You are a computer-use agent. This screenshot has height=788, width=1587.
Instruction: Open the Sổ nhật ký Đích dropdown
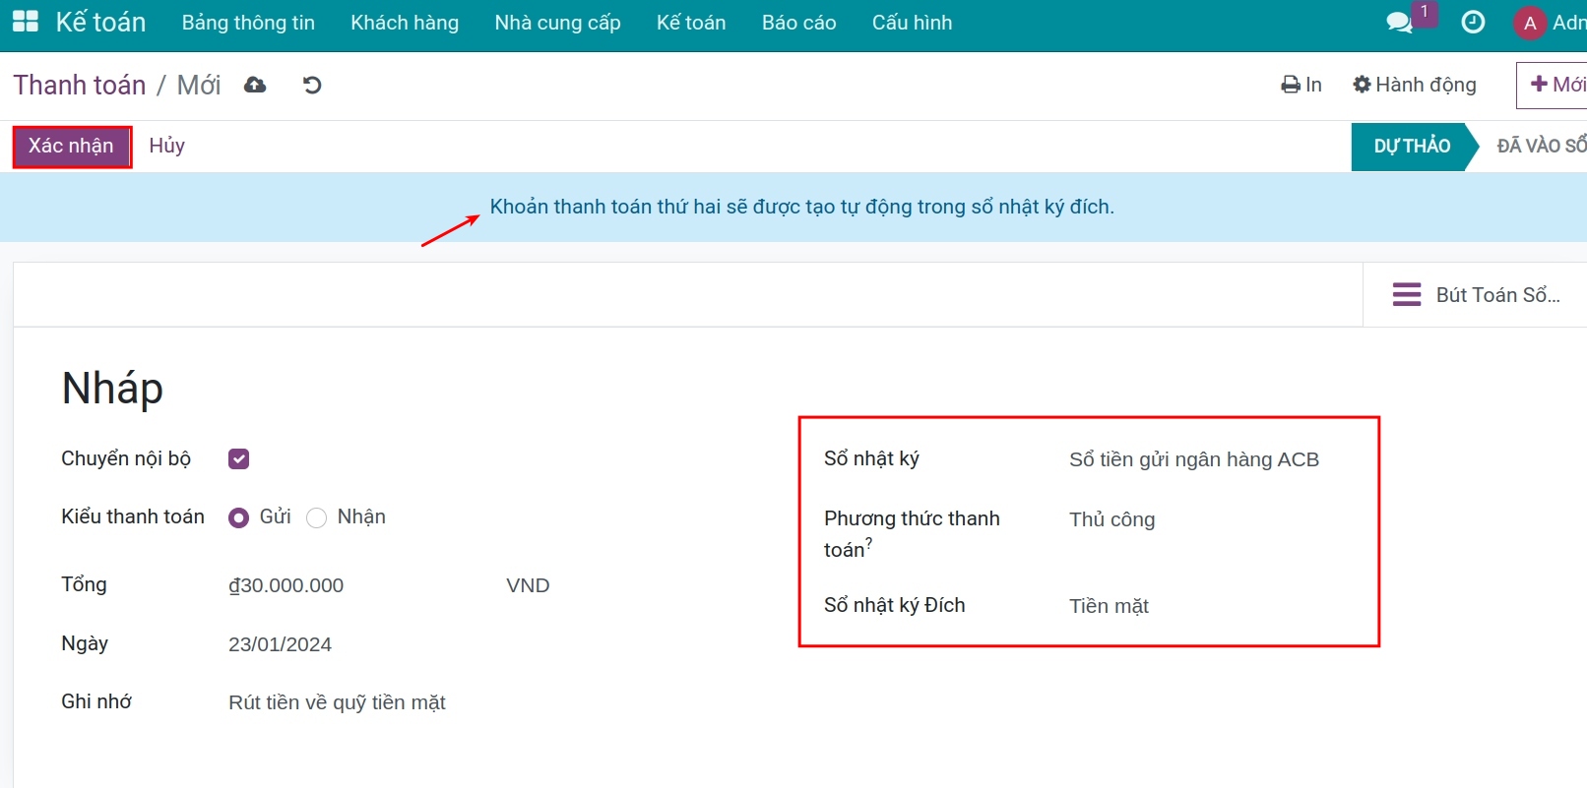tap(1193, 606)
